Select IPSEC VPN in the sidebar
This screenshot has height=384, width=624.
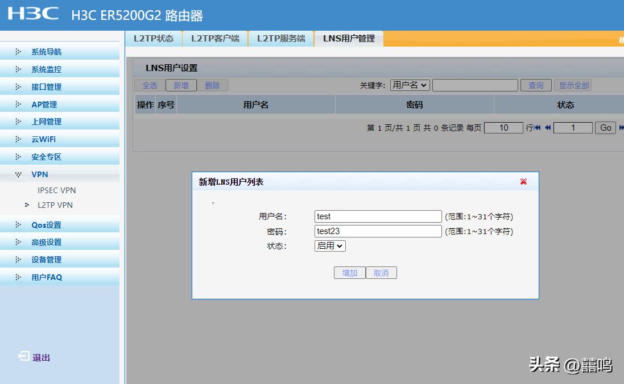coord(56,190)
